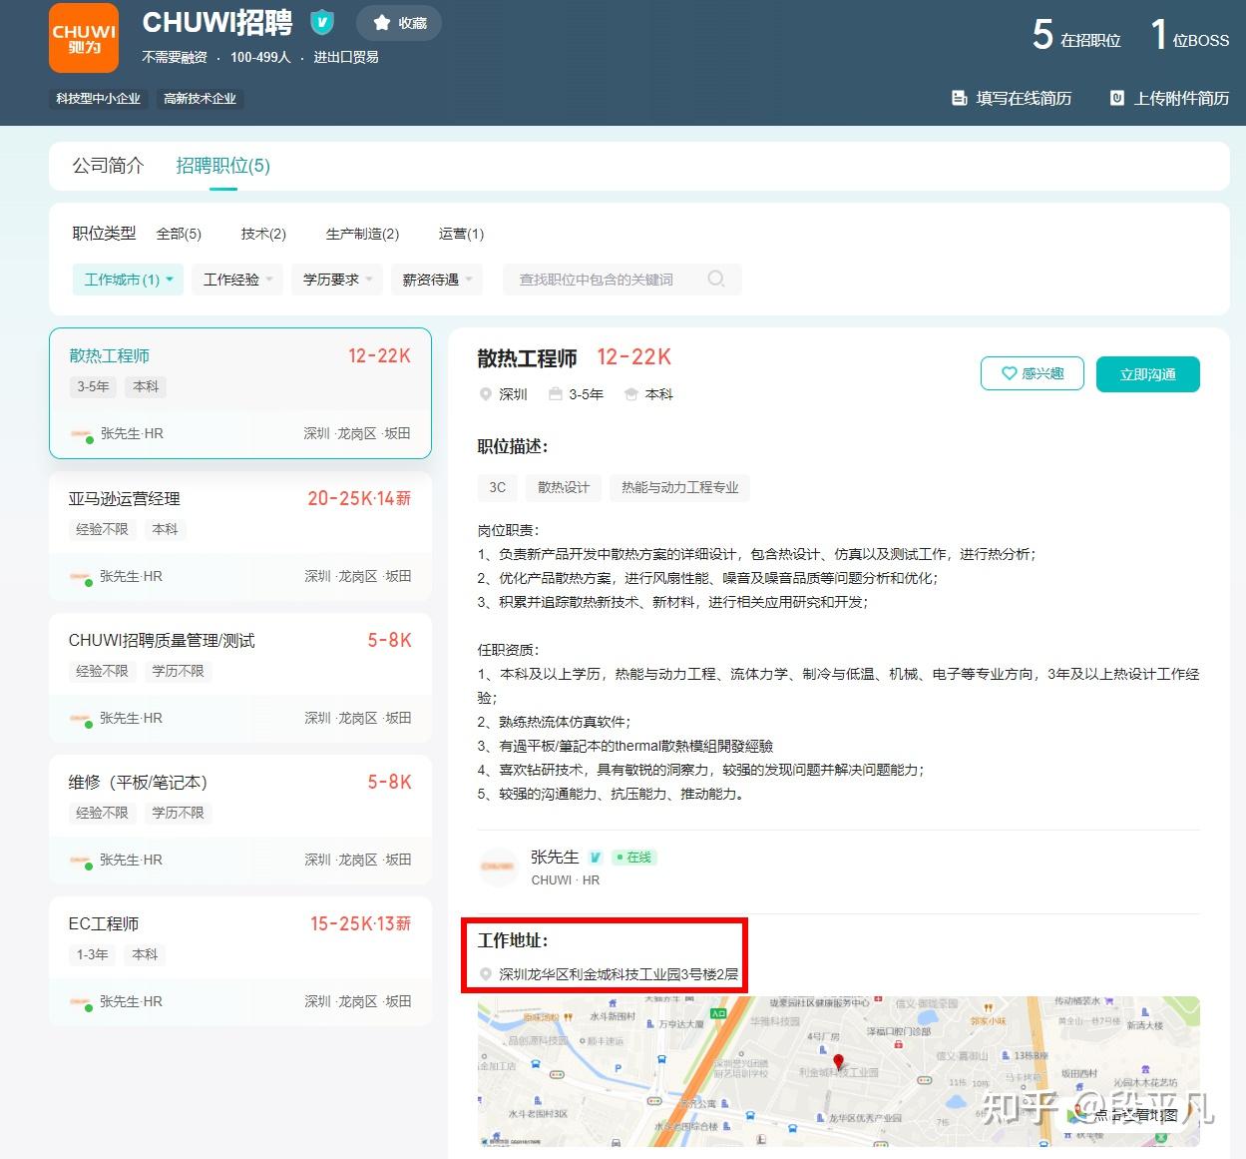1246x1159 pixels.
Task: Click the magnifier search icon
Action: click(716, 280)
